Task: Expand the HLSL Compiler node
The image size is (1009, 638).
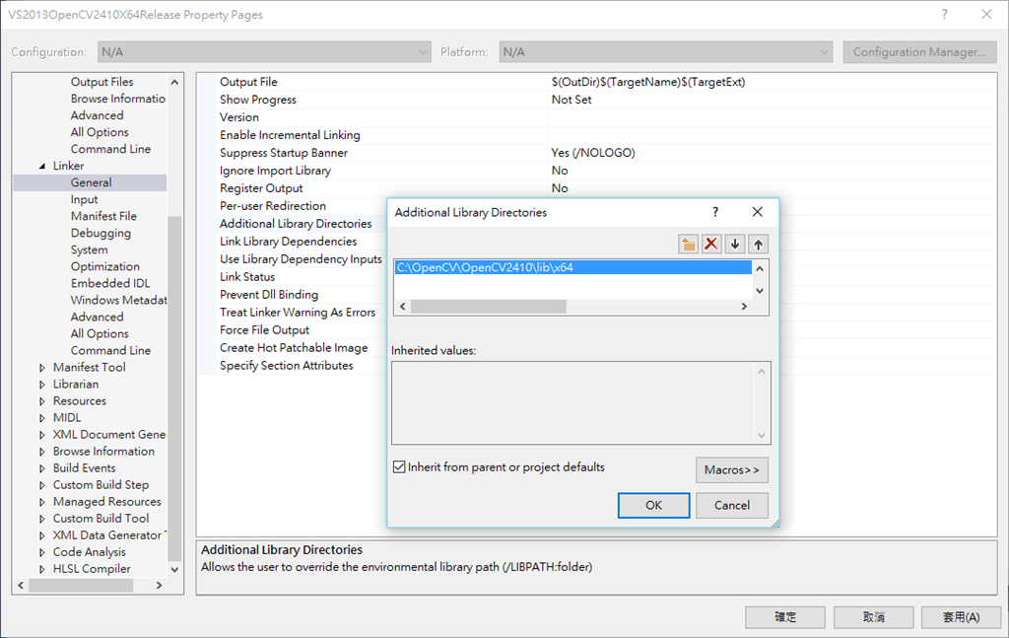Action: coord(42,569)
